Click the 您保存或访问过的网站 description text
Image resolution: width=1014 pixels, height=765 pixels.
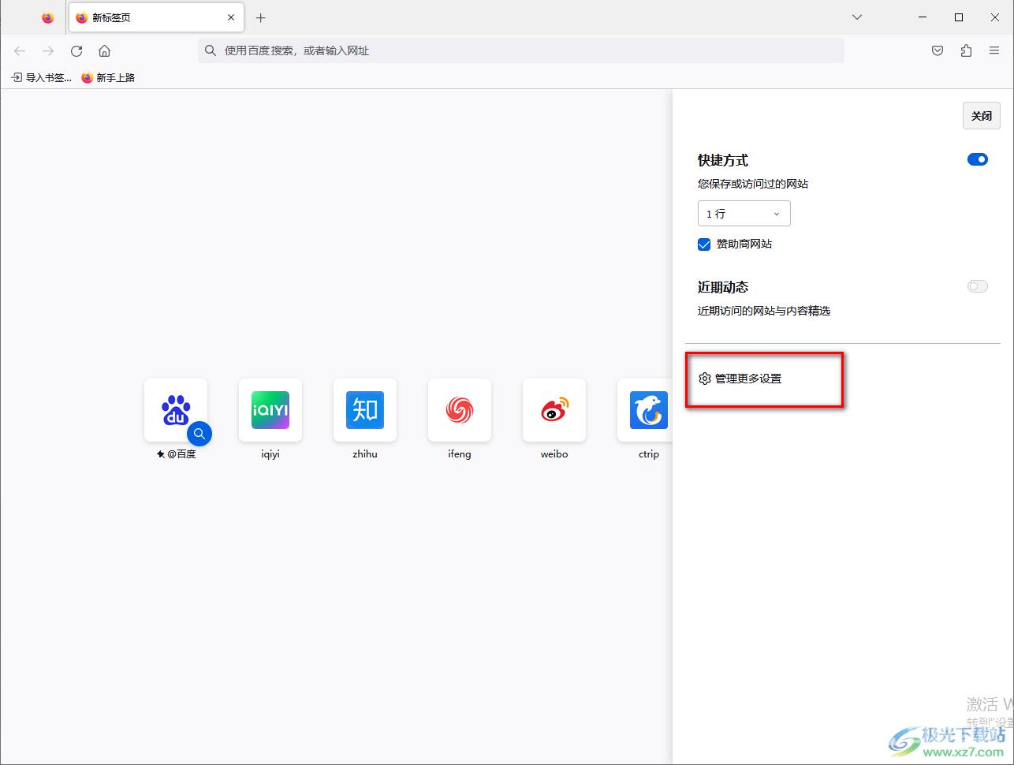(753, 184)
